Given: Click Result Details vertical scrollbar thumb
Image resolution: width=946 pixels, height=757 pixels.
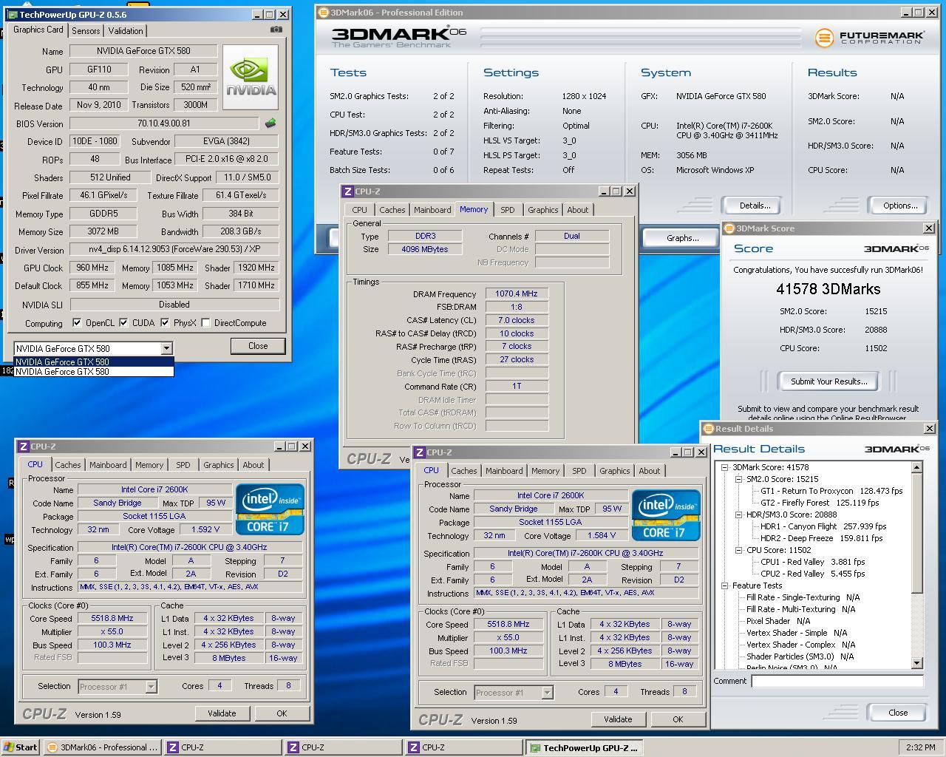Looking at the screenshot, I should [917, 532].
